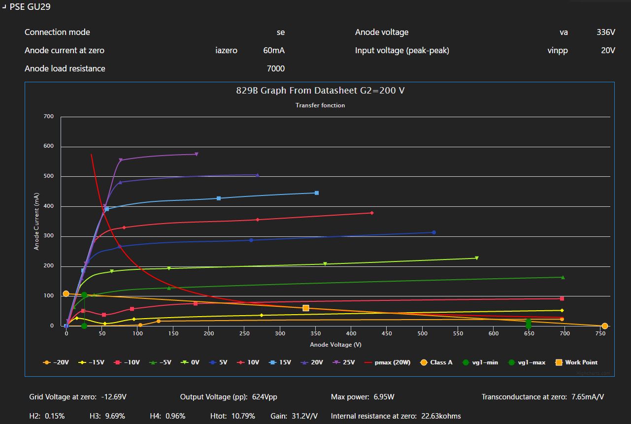Click the Transfer fonction subtitle
Image resolution: width=631 pixels, height=424 pixels.
tap(320, 105)
